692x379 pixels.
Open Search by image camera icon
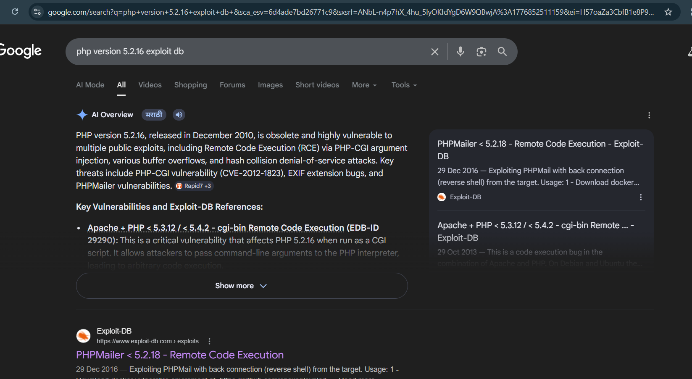point(481,52)
